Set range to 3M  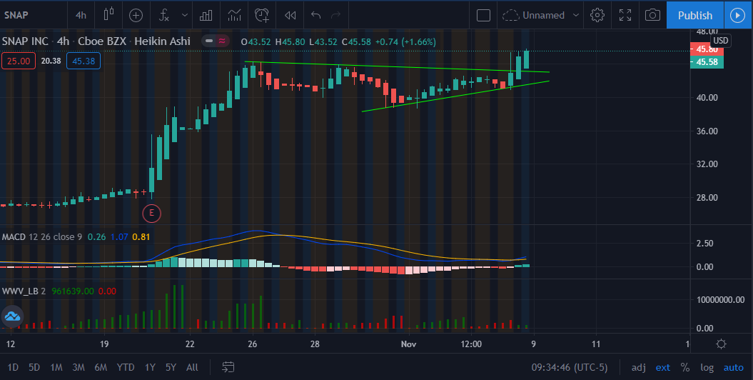point(79,368)
